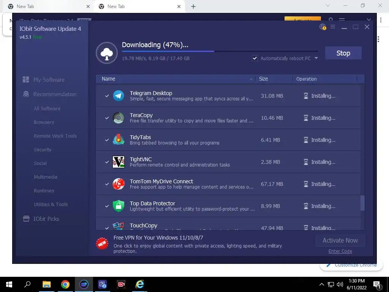
Task: Sort list by the Size column header
Action: coord(274,79)
